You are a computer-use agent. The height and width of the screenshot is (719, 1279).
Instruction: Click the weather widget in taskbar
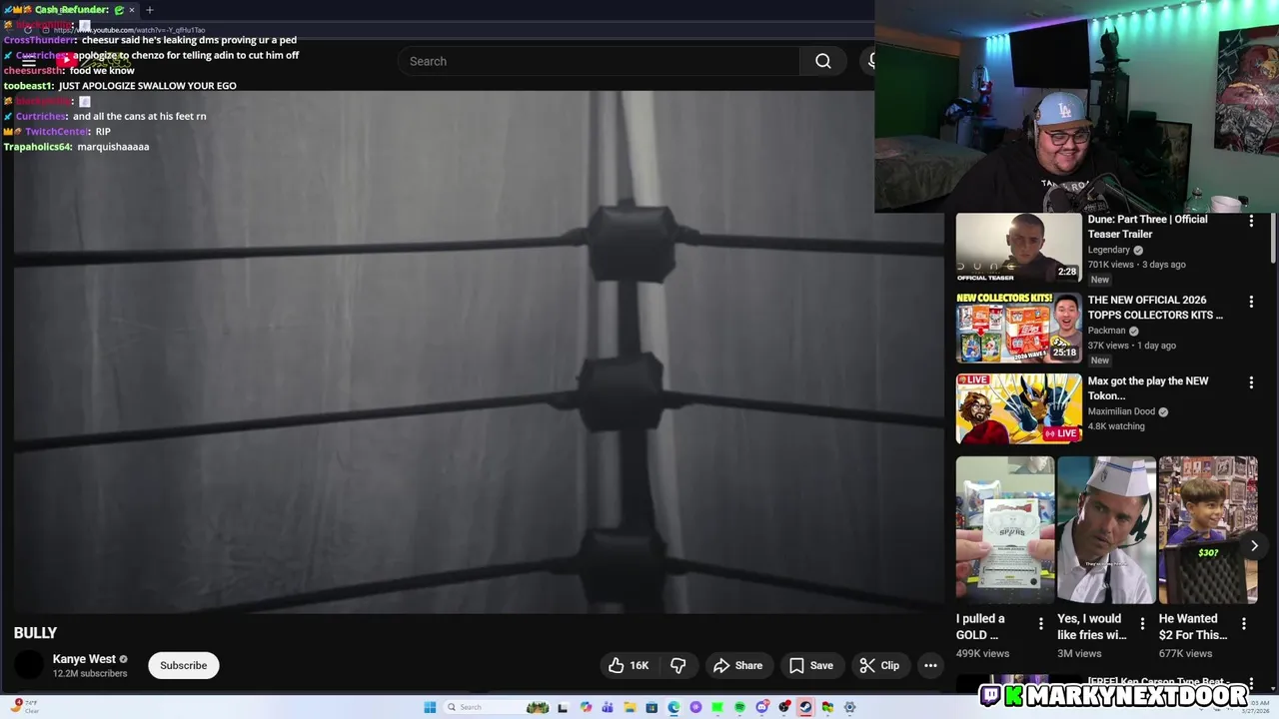click(x=24, y=707)
